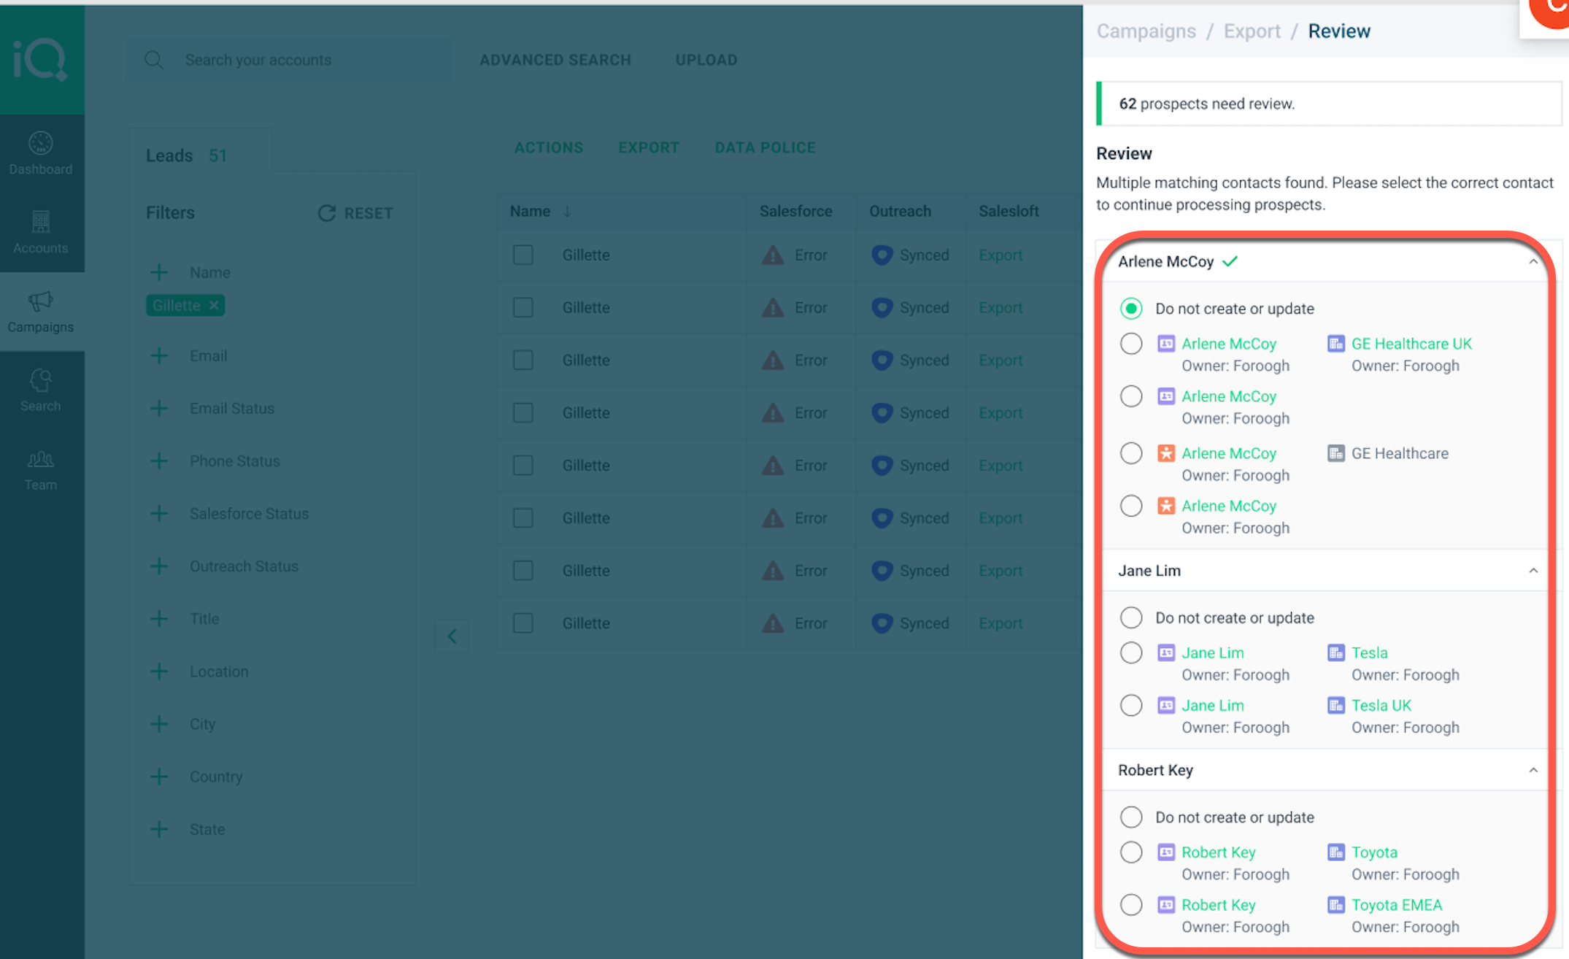1569x959 pixels.
Task: Click the Salesloft column header
Action: [1009, 211]
